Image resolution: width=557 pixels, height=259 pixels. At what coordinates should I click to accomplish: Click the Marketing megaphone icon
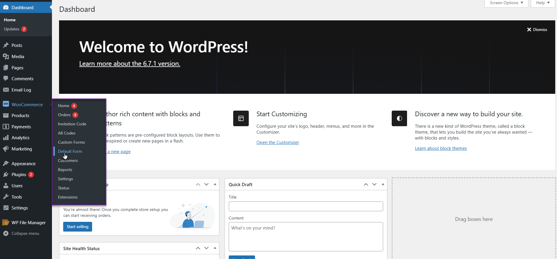[6, 149]
